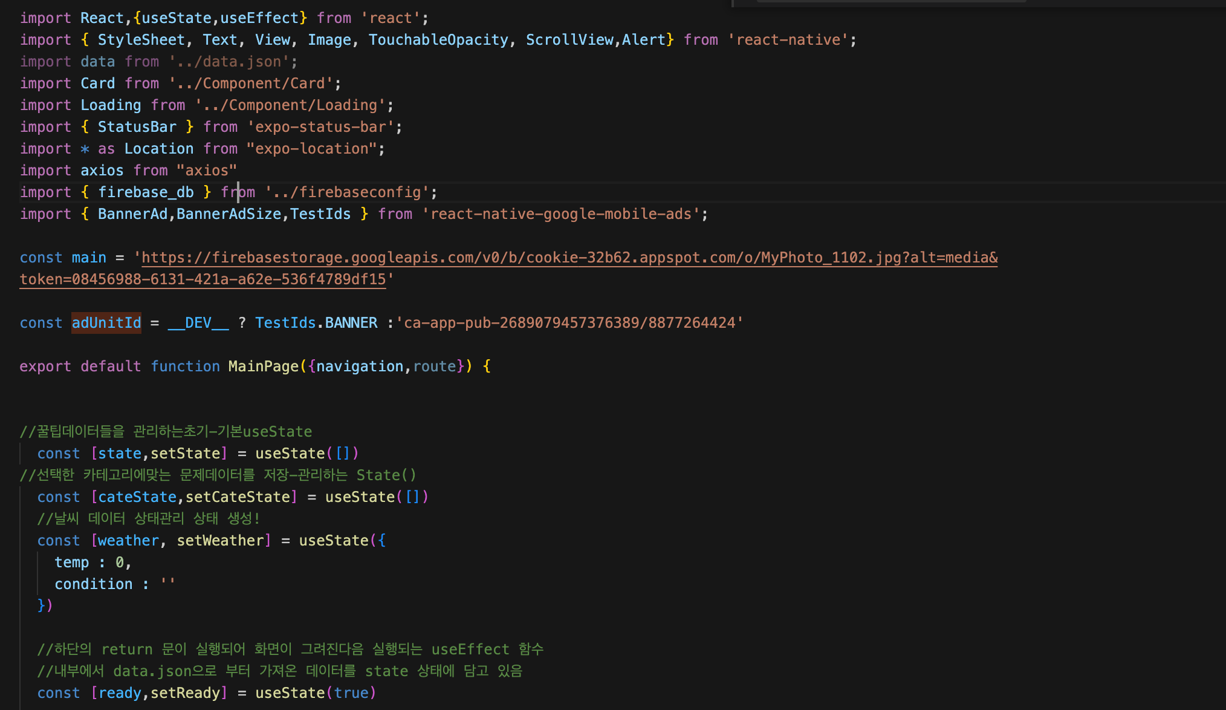
Task: Click 'setWeather' setter name
Action: click(220, 541)
